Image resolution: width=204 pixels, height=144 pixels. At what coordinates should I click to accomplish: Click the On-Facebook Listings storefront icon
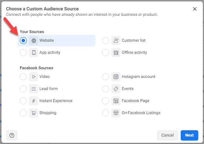click(x=116, y=113)
